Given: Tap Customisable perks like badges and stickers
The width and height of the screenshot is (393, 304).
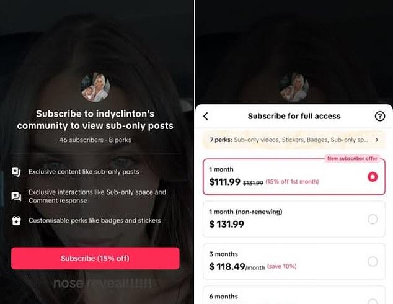Looking at the screenshot, I should click(x=95, y=221).
